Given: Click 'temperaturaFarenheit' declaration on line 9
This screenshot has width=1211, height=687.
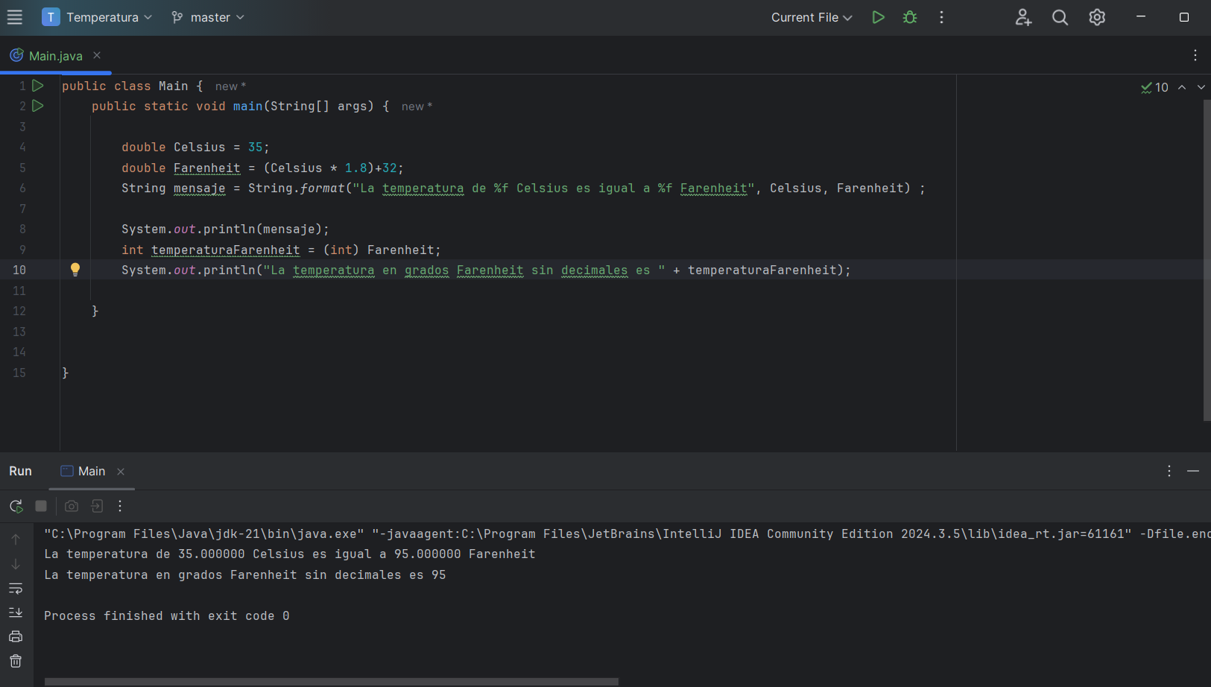Looking at the screenshot, I should coord(226,250).
